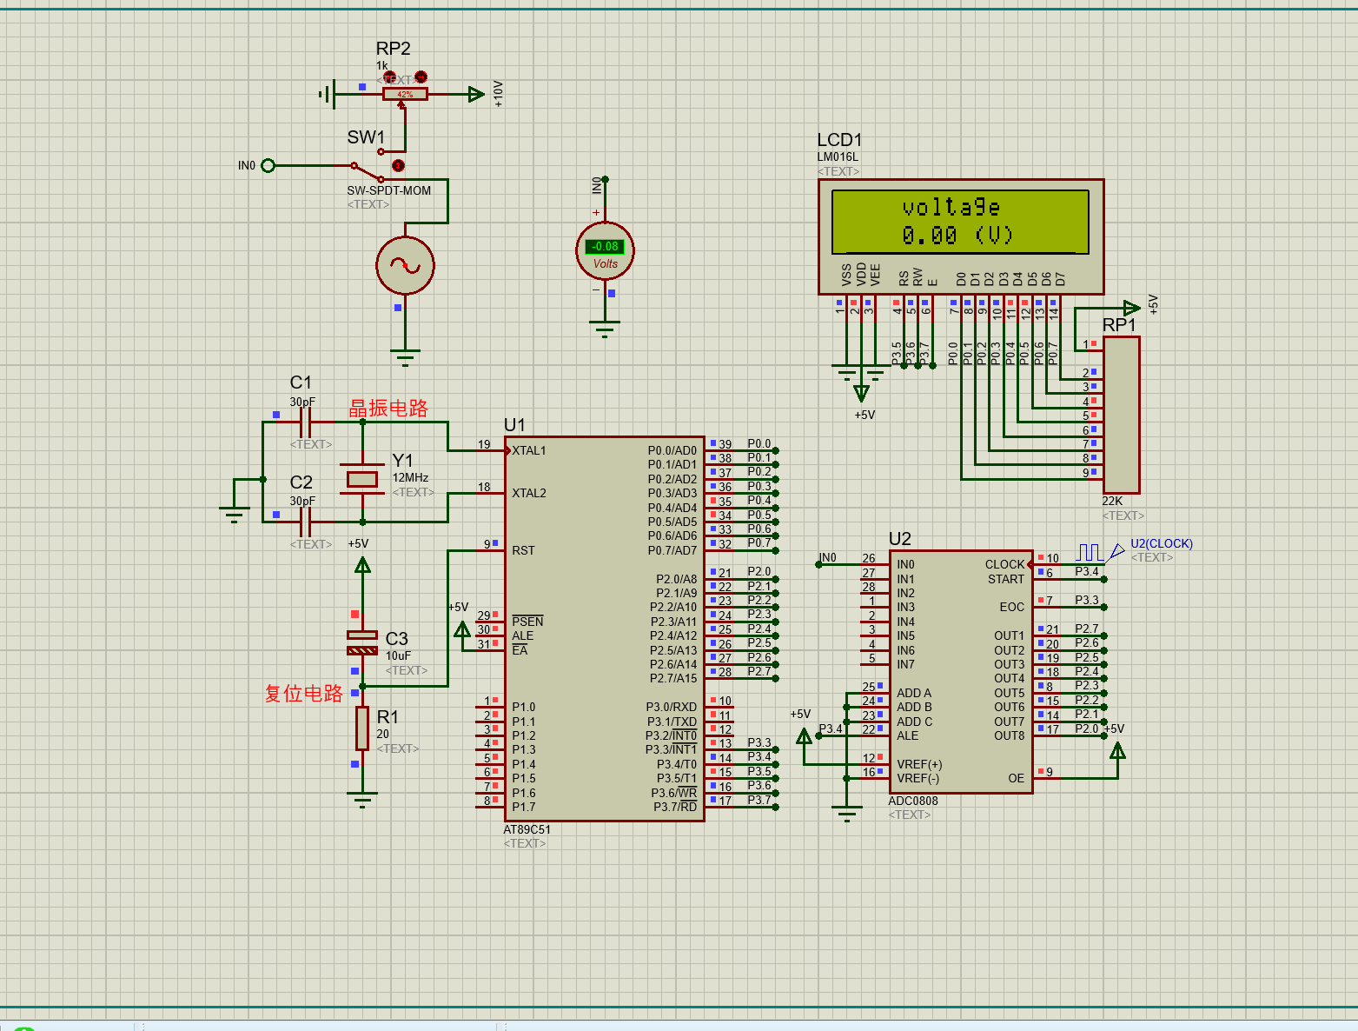This screenshot has width=1358, height=1031.
Task: Select the ground symbol under the voltmeter
Action: pos(605,328)
